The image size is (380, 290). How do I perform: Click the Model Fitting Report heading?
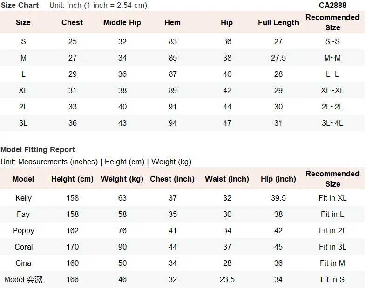point(38,149)
